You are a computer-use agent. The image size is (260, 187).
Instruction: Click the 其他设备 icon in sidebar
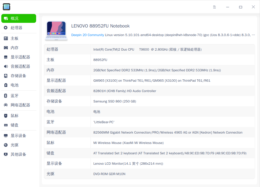coord(6,154)
